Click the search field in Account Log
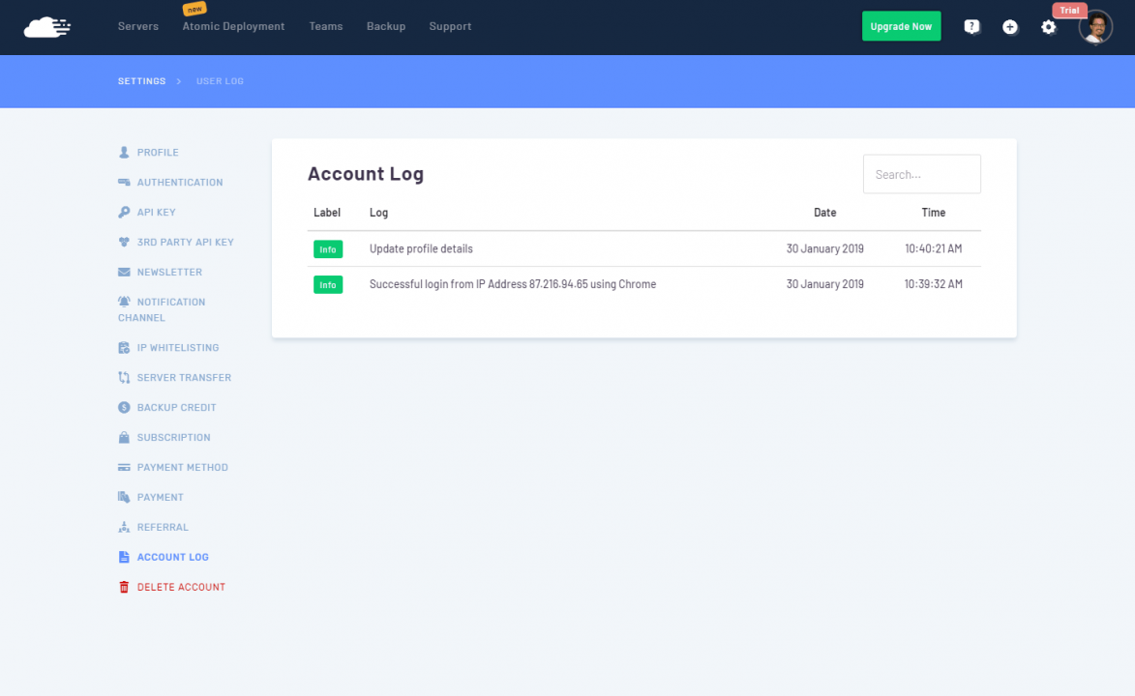1135x696 pixels. point(920,174)
